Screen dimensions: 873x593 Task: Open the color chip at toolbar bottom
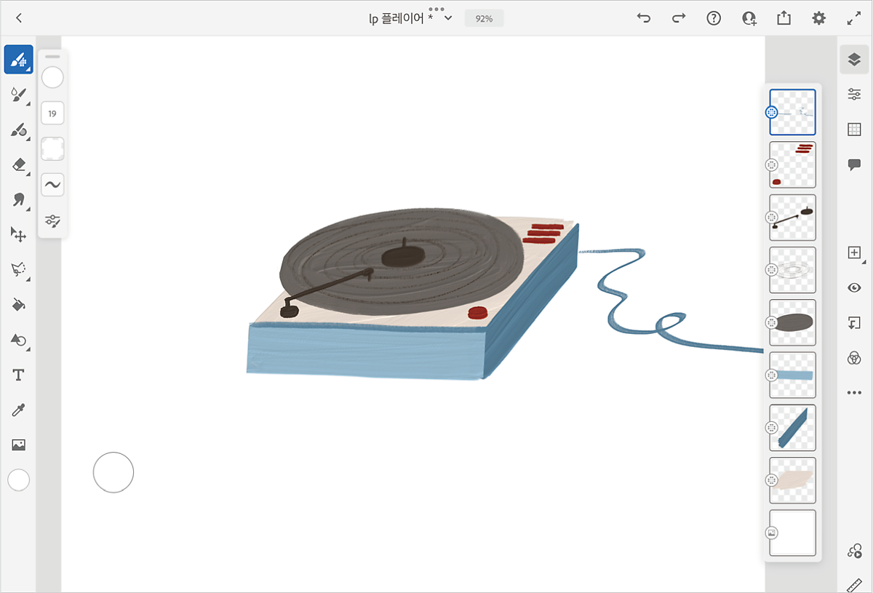[x=18, y=479]
